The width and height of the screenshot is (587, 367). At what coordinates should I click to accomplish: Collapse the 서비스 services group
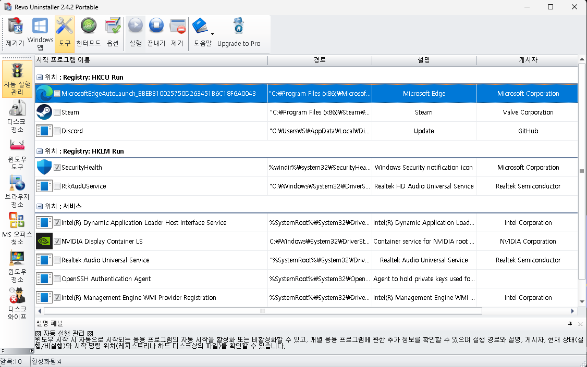40,206
